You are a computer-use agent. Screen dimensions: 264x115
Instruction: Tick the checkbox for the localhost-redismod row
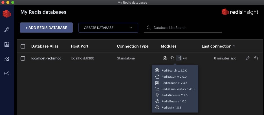pos(23,58)
